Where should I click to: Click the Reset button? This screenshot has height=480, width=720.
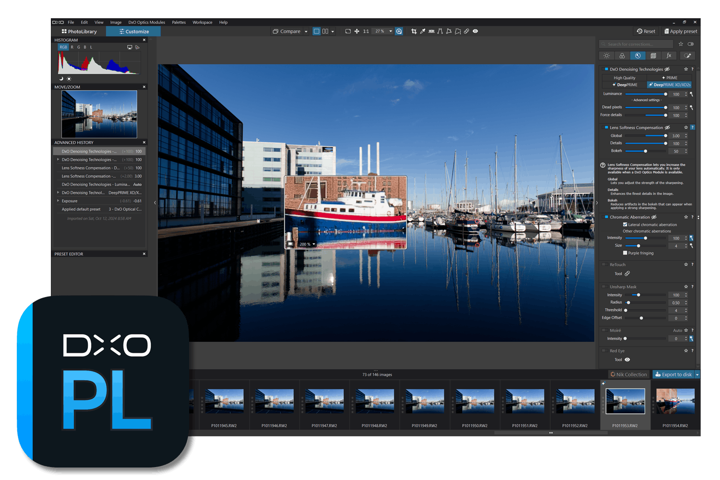pyautogui.click(x=646, y=31)
